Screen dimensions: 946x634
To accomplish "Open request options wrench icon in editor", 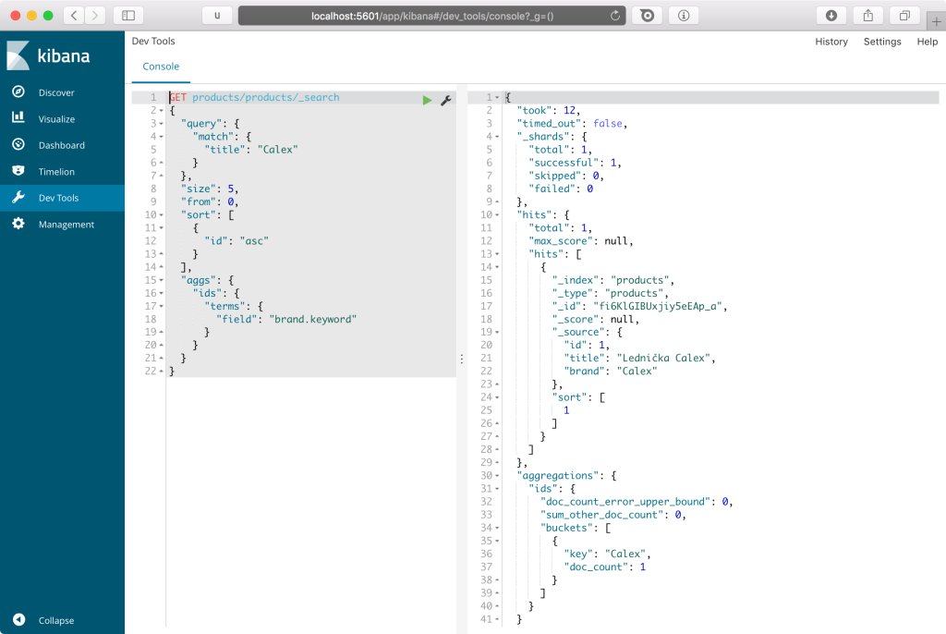I will (446, 100).
